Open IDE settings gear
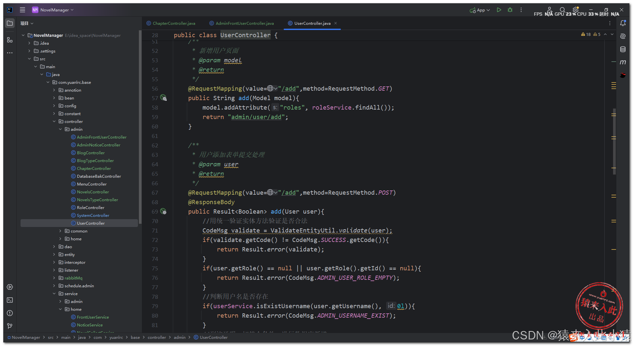 pyautogui.click(x=575, y=10)
